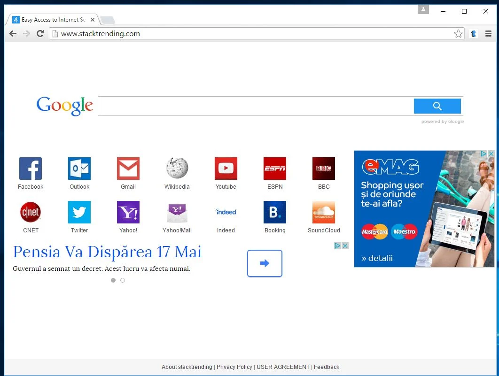Open the Booking shortcut icon
This screenshot has width=499, height=376.
point(275,212)
